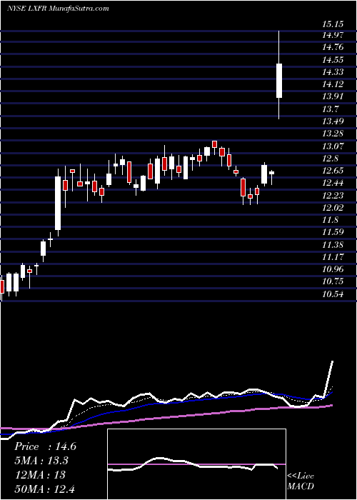
Task: Click the 14.33 price axis label
Action: pyautogui.click(x=333, y=72)
